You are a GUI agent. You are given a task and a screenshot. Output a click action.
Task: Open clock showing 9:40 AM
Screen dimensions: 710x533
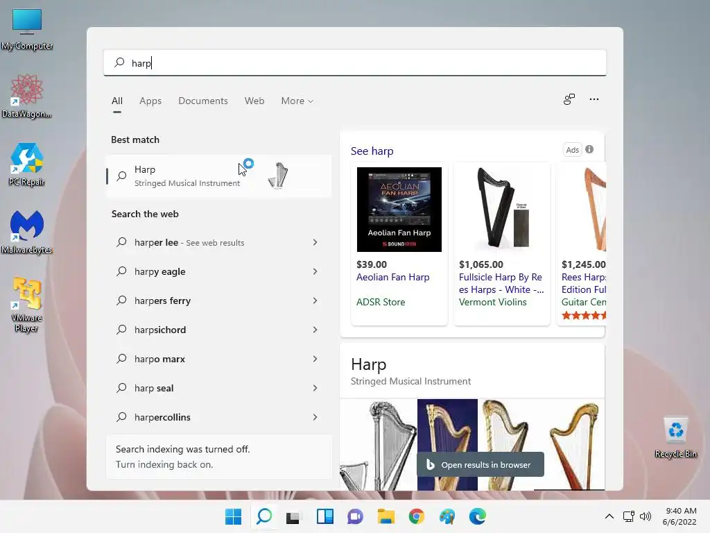679,516
